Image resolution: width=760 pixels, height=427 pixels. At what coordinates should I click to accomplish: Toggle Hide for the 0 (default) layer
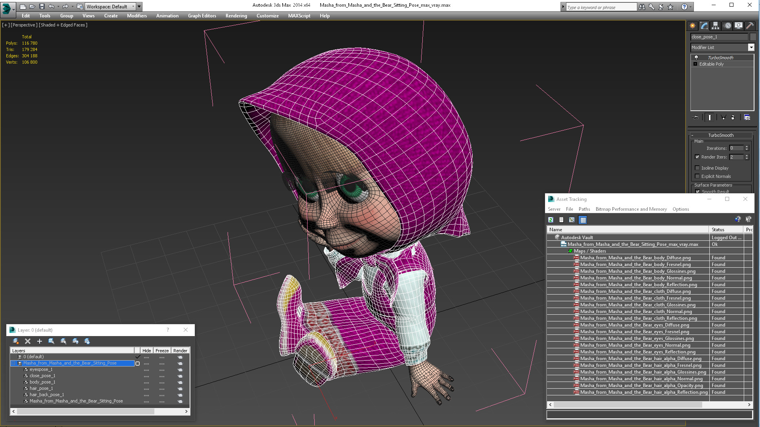tap(146, 357)
